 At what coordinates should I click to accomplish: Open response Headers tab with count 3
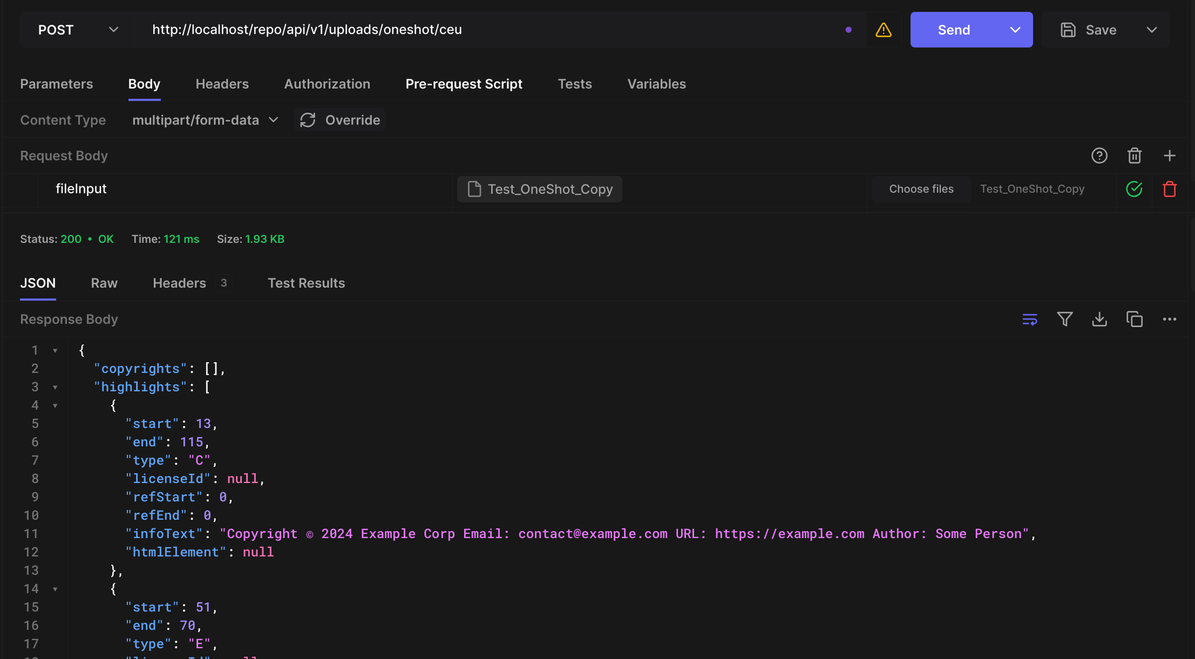[x=192, y=283]
